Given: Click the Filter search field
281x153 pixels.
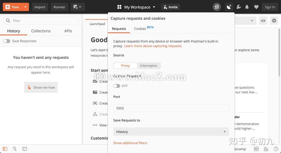Looking at the screenshot, I should [x=41, y=21].
